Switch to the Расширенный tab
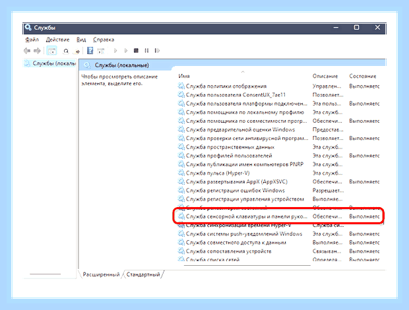409x310 pixels. pos(101,274)
